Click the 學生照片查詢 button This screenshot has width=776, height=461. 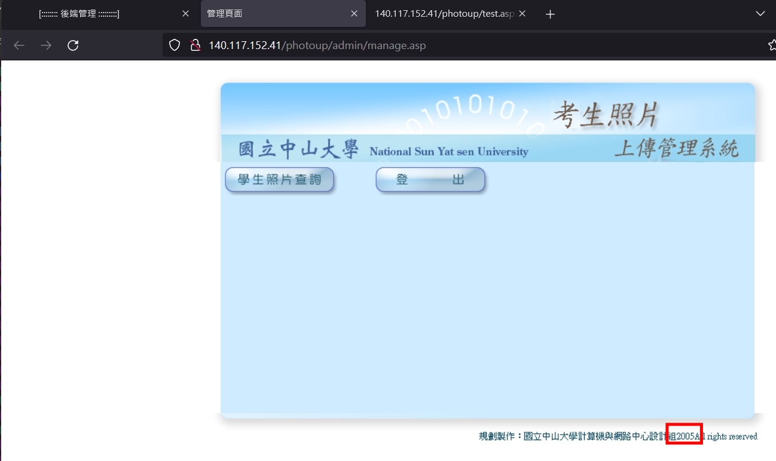click(280, 180)
